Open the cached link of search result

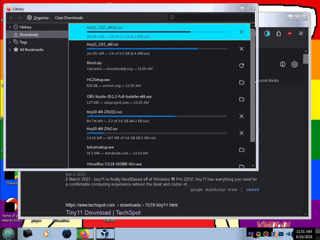click(x=252, y=190)
